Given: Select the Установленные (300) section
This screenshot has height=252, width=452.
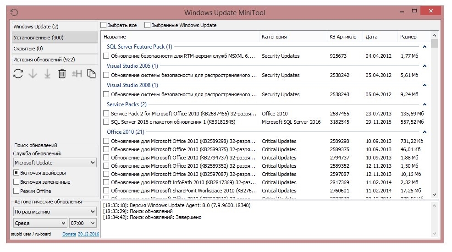Looking at the screenshot, I should point(55,38).
